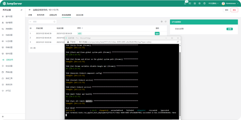
Task: Click the JumpServer logo
Action: tap(12, 4)
